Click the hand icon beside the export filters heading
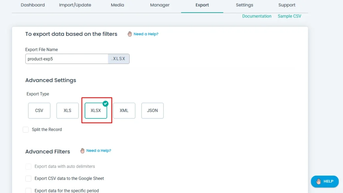The image size is (343, 193). pyautogui.click(x=130, y=34)
